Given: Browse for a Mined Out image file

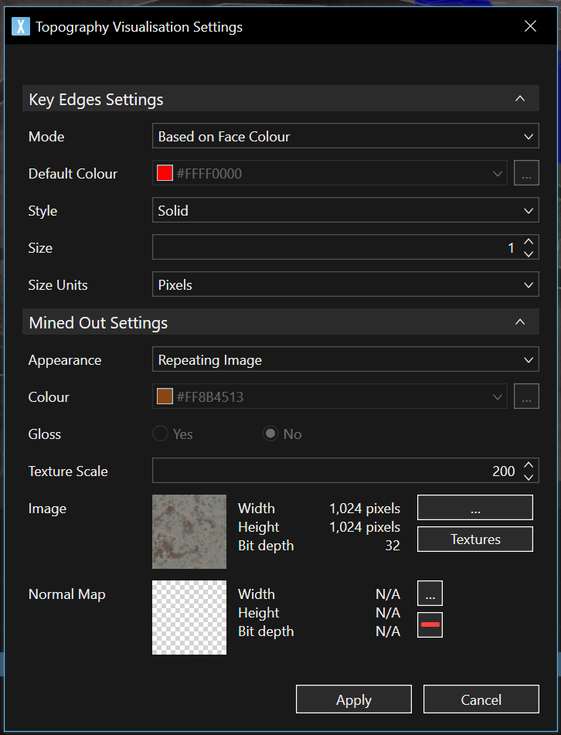Looking at the screenshot, I should [x=474, y=509].
